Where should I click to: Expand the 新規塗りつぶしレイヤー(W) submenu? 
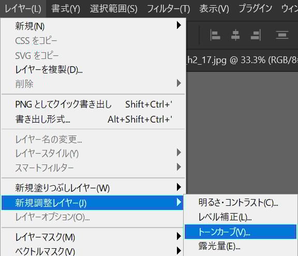click(x=93, y=188)
